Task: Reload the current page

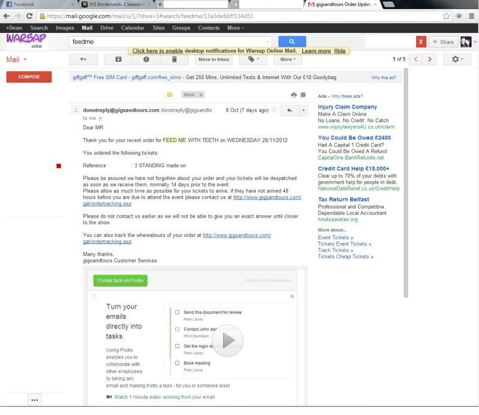Action: pos(29,16)
